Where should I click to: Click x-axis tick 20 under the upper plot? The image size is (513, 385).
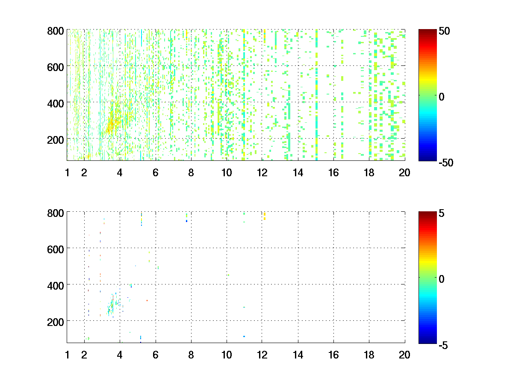click(x=405, y=173)
